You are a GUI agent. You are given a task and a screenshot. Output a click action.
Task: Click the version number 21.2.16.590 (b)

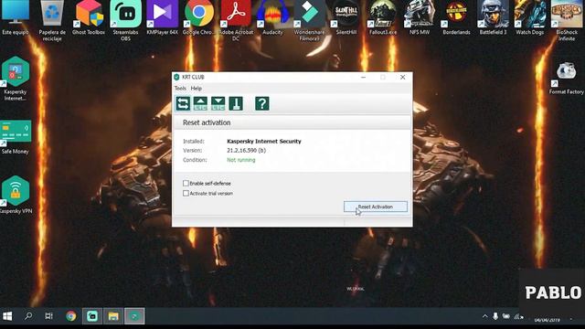pos(246,150)
